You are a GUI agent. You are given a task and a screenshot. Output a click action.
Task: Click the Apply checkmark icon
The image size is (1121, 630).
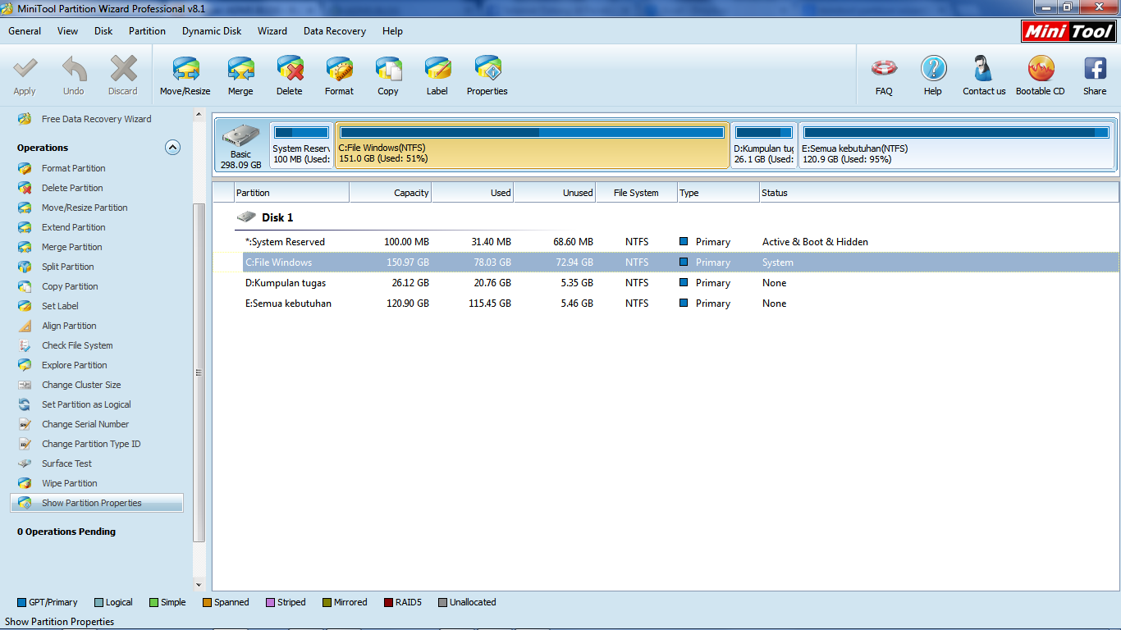coord(25,67)
